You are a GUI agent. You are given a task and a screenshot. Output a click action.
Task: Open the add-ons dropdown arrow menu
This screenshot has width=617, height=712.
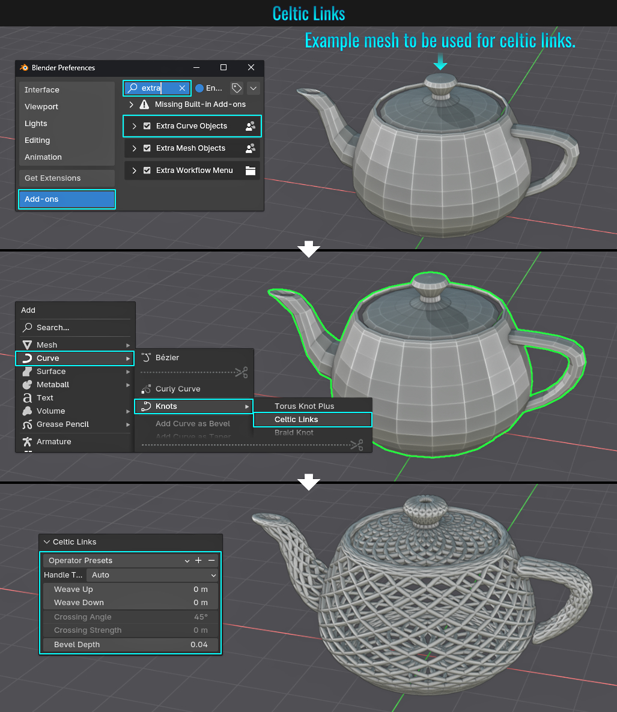coord(254,88)
